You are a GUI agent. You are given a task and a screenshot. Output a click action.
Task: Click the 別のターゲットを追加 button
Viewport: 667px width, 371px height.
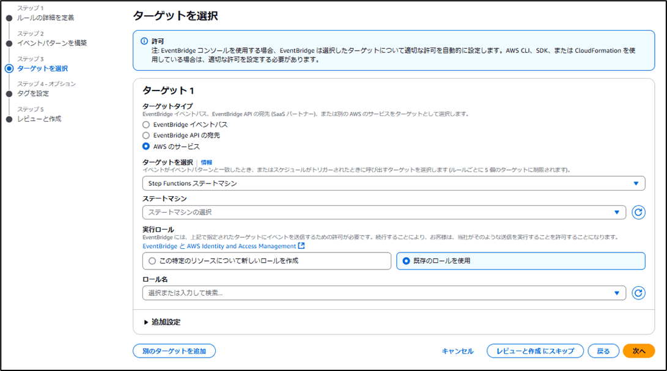(174, 351)
